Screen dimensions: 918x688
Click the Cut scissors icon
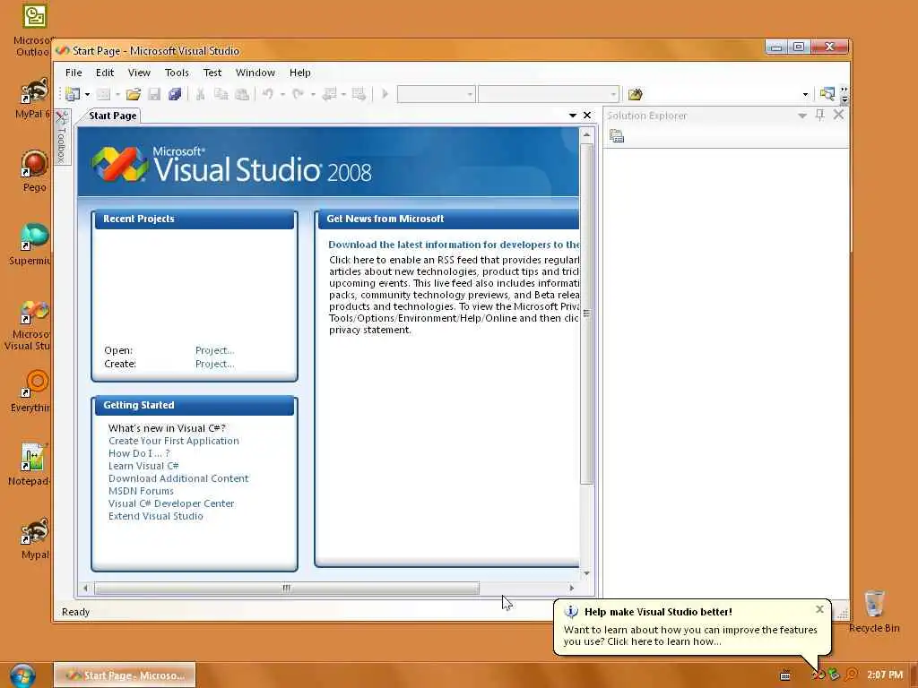point(200,94)
